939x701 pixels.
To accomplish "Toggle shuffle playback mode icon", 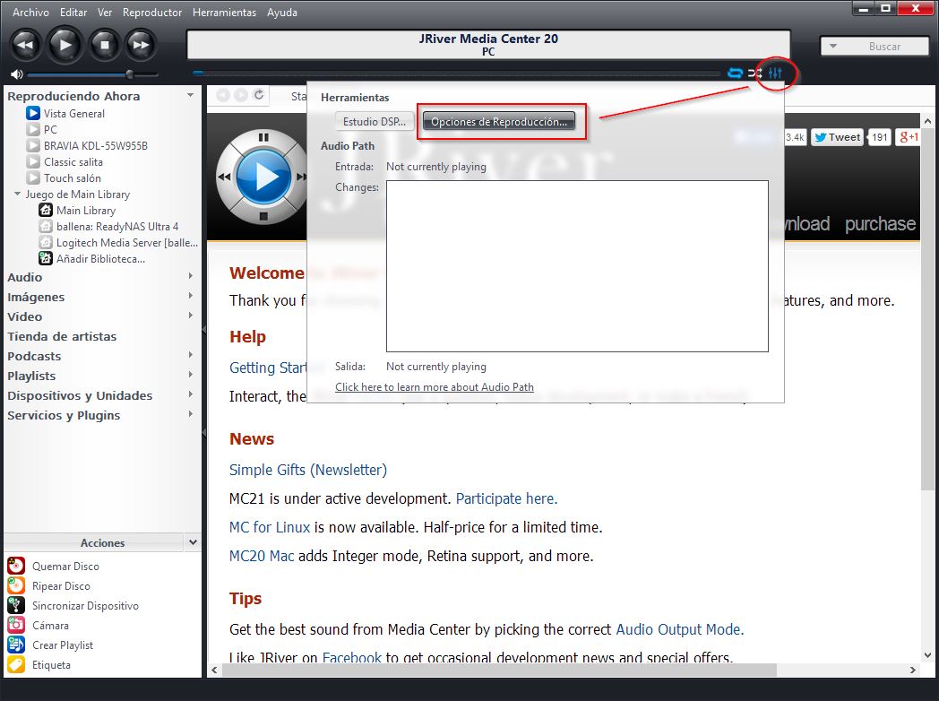I will [x=755, y=73].
